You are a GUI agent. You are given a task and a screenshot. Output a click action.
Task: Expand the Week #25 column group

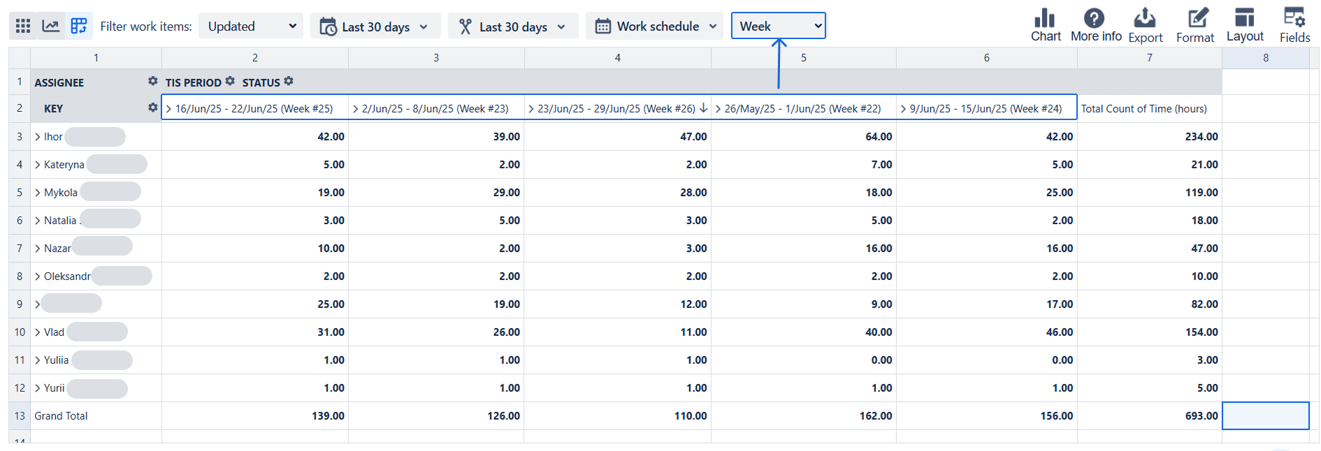(x=169, y=109)
